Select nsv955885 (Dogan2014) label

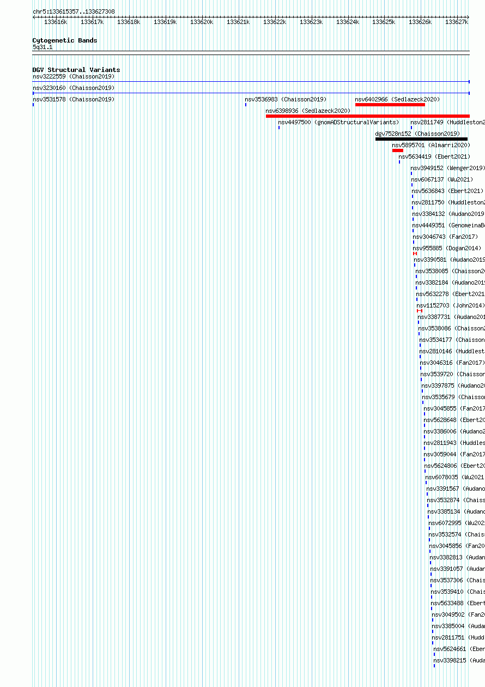(x=447, y=248)
